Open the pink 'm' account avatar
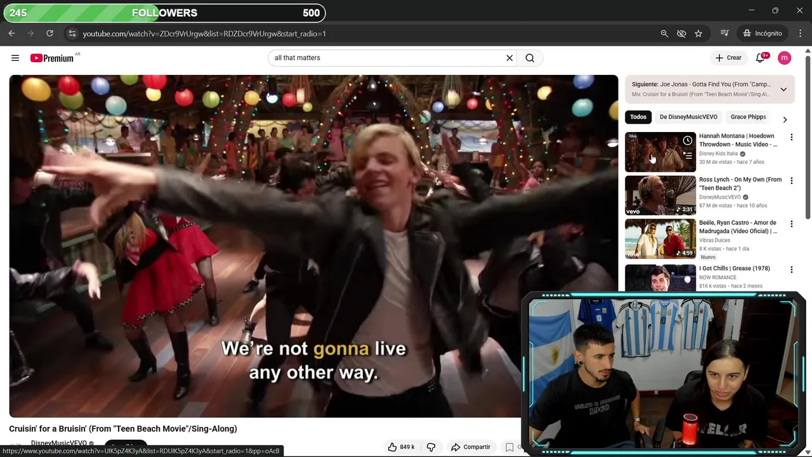 [785, 58]
